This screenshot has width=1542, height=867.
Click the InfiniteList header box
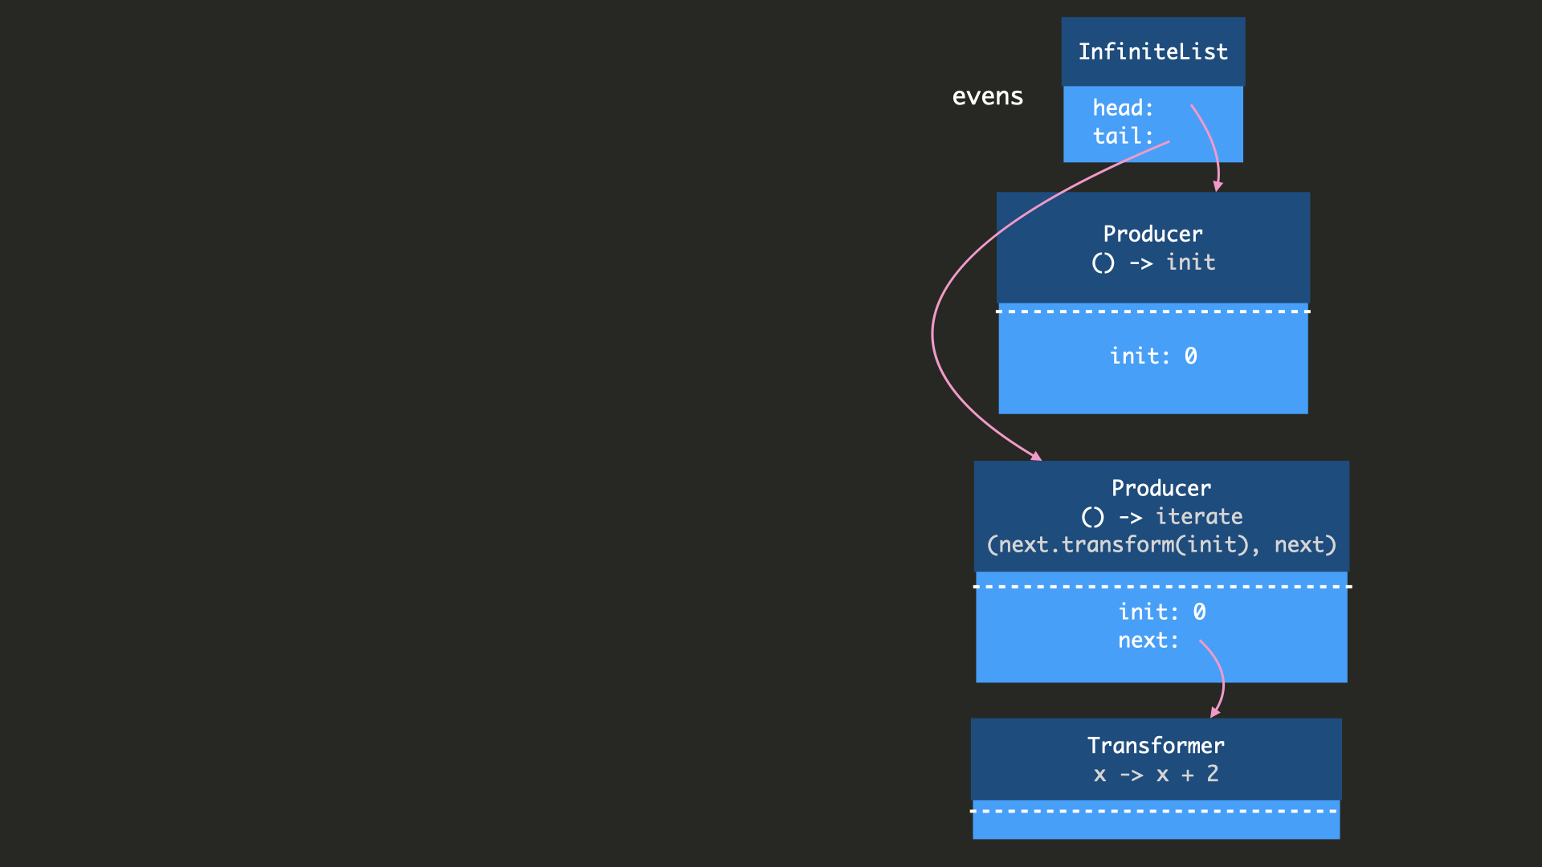tap(1152, 51)
